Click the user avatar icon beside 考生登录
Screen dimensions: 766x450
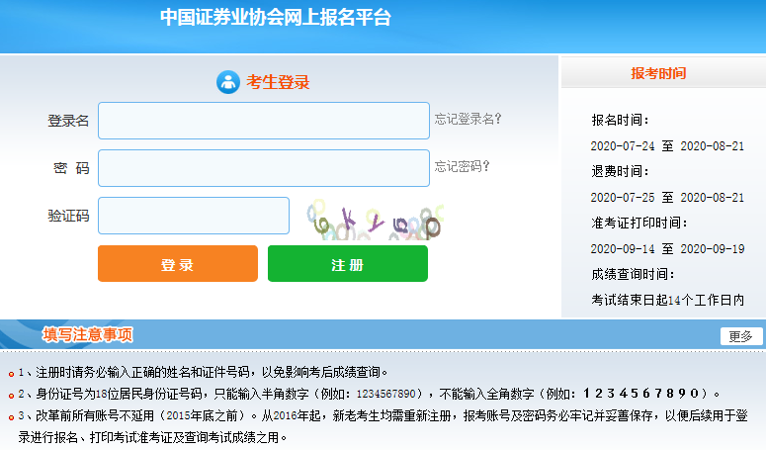228,82
